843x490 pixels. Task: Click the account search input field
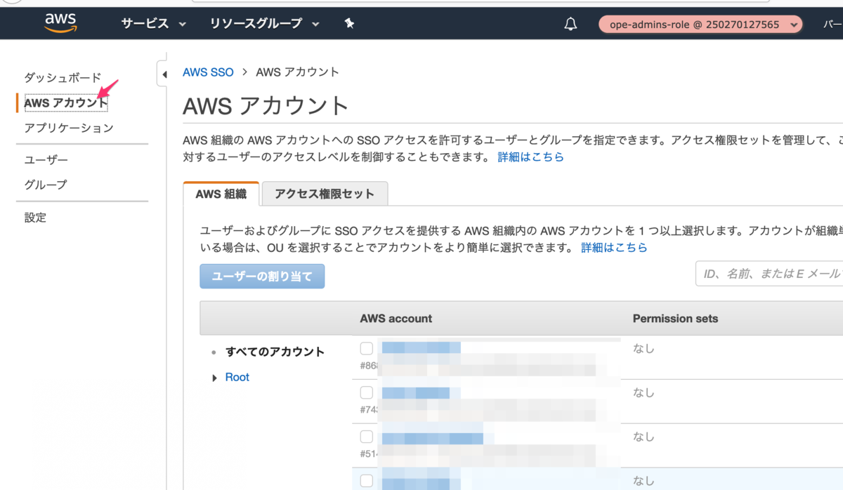click(769, 274)
